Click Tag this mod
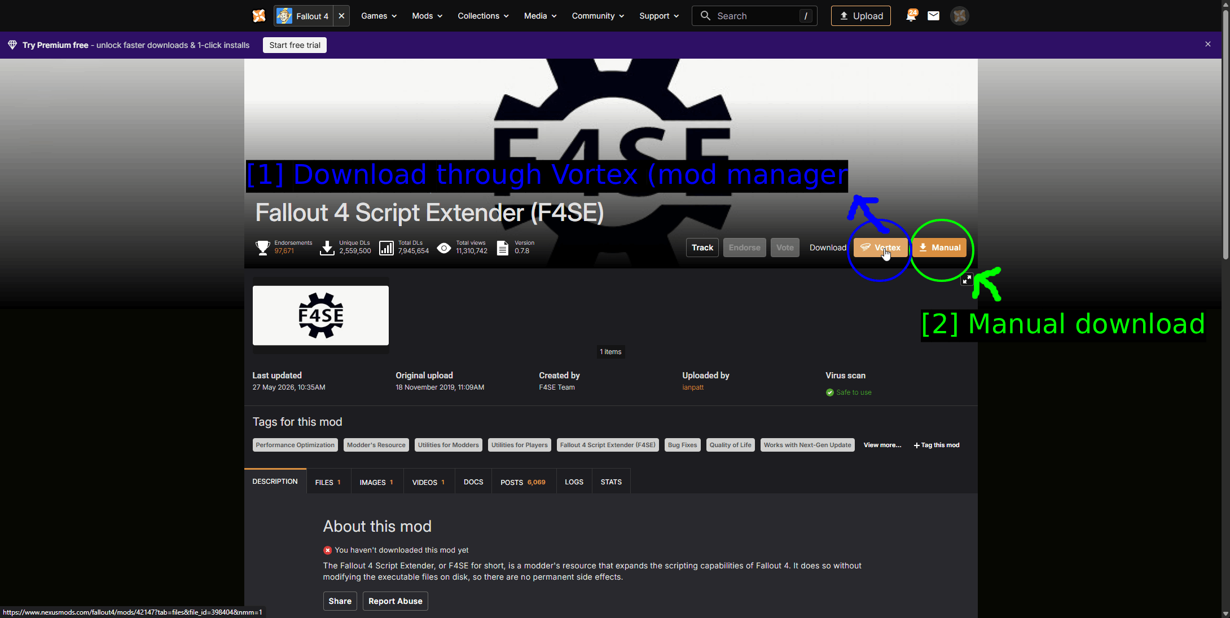Image resolution: width=1230 pixels, height=618 pixels. click(937, 445)
